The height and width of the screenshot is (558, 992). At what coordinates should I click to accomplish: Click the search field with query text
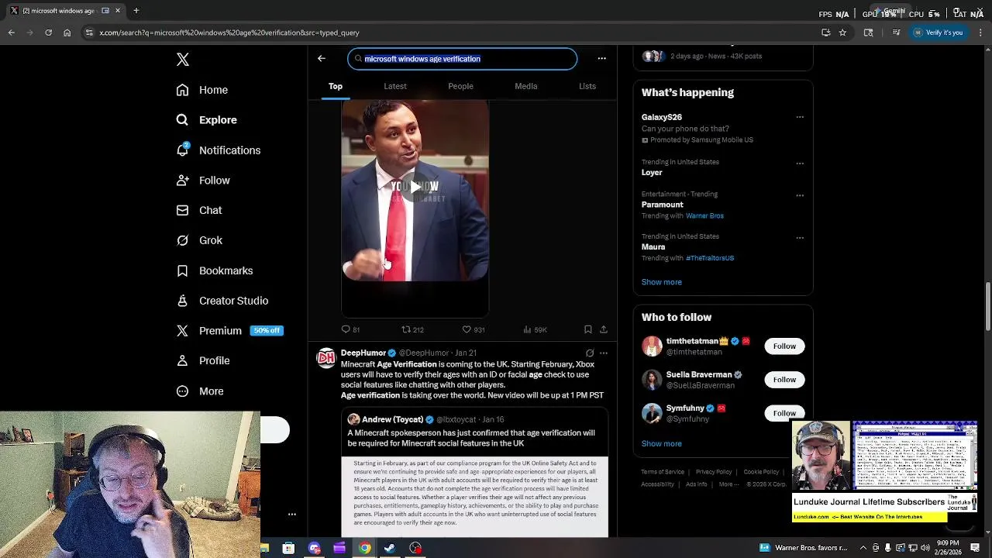[x=462, y=59]
